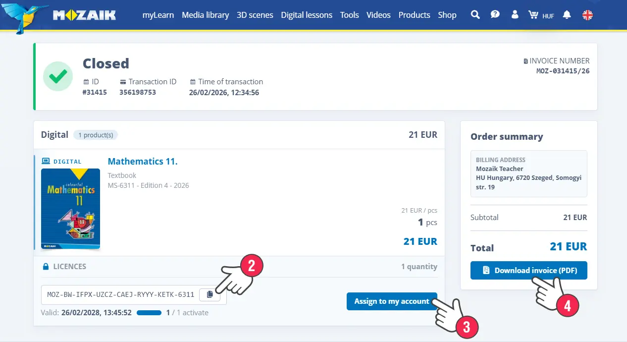627x342 pixels.
Task: Click the 1 / 1 activate text
Action: [x=187, y=313]
